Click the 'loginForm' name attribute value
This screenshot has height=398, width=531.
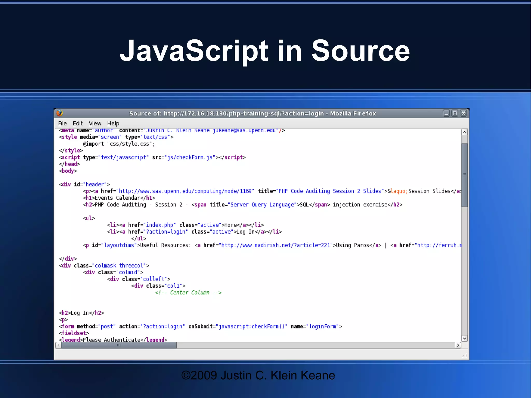(x=323, y=326)
